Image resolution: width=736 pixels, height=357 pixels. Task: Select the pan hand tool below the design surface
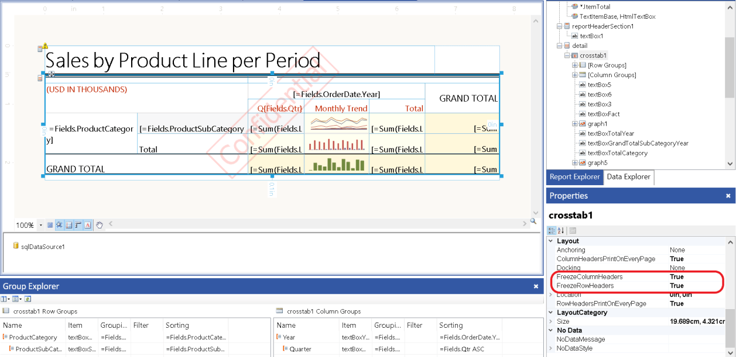pos(100,224)
